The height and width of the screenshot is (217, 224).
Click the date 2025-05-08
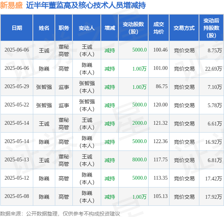coord(17,196)
